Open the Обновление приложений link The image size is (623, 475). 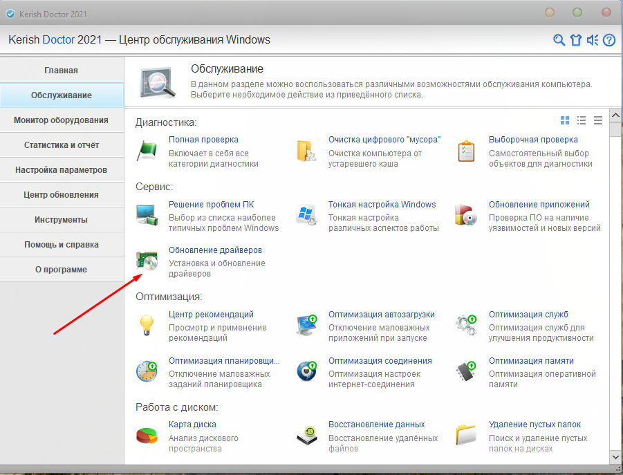point(539,204)
